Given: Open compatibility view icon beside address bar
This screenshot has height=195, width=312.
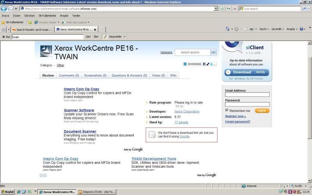Looking at the screenshot, I should 222,9.
